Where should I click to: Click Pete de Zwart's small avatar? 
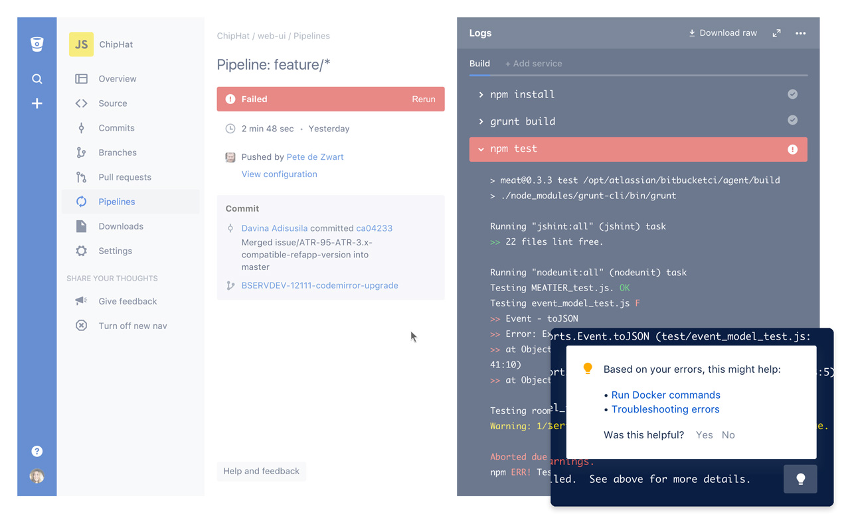tap(230, 157)
